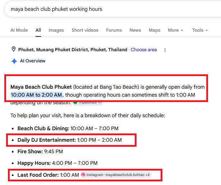
Task: Click the AI Overview heading label
Action: pos(33,61)
